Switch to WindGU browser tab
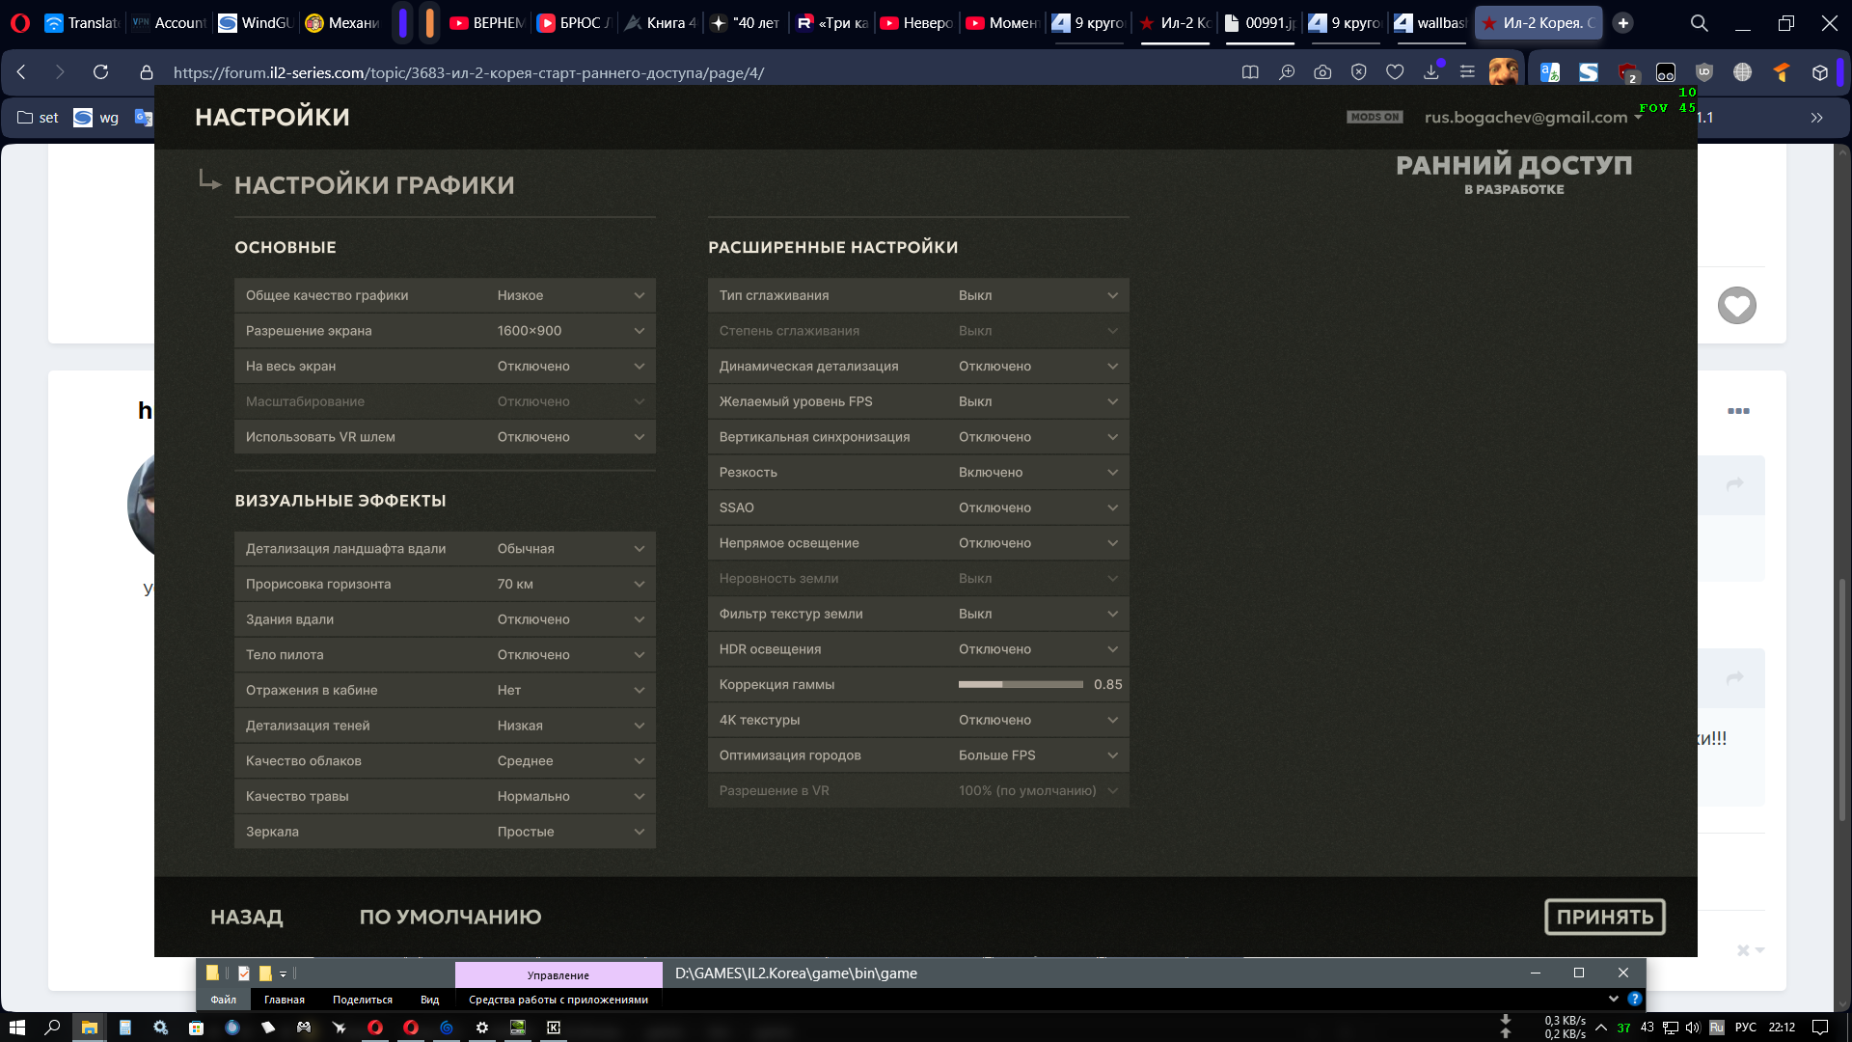Screen dimensions: 1852x1042 (x=256, y=22)
